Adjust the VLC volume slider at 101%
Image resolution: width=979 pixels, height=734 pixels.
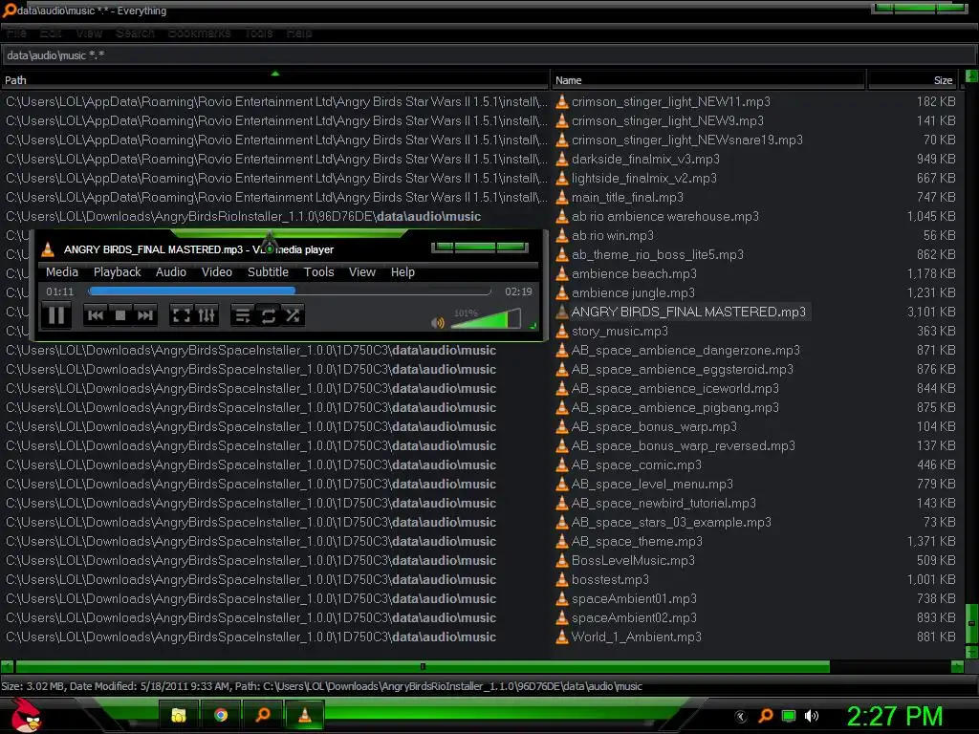click(x=487, y=319)
